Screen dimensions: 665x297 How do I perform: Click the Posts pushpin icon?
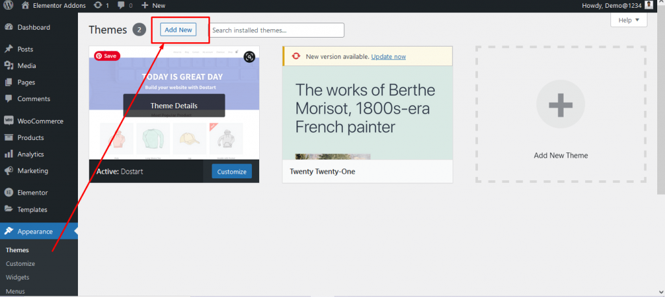8,49
